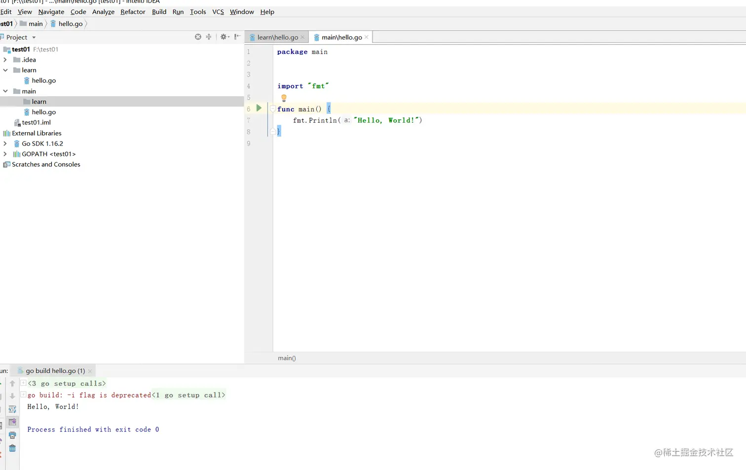Collapse the main folder
The image size is (746, 470).
(x=5, y=91)
